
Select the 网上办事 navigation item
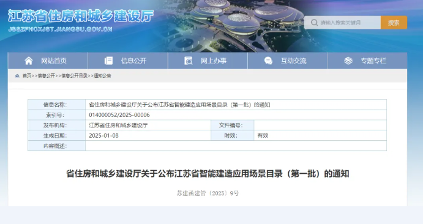click(x=208, y=61)
